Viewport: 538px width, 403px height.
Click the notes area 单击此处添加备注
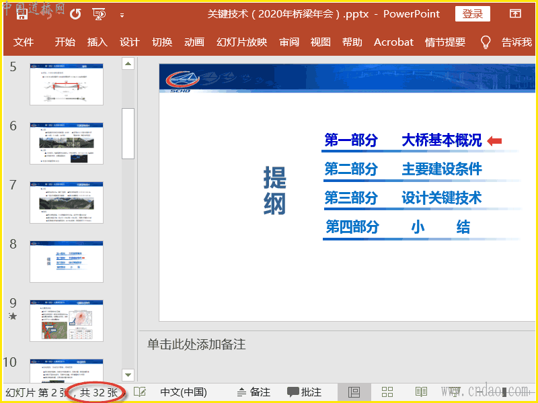[196, 344]
